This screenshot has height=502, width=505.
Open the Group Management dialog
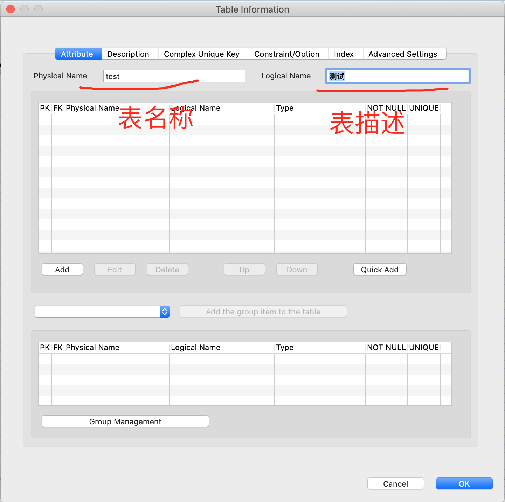coord(125,421)
